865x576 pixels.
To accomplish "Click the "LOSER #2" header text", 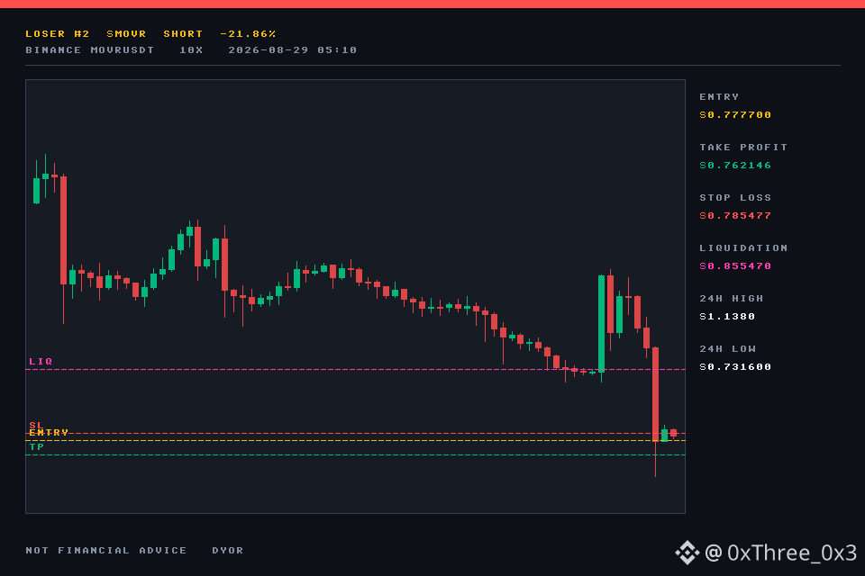I will (58, 33).
